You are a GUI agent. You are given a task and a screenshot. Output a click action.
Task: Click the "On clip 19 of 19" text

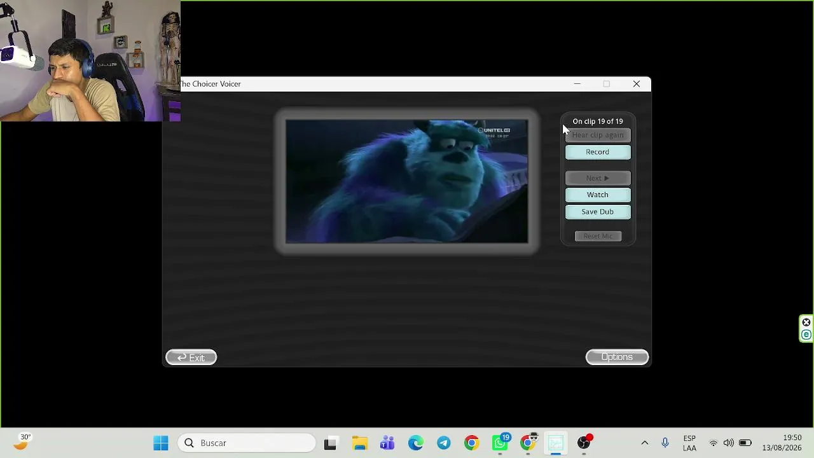598,121
